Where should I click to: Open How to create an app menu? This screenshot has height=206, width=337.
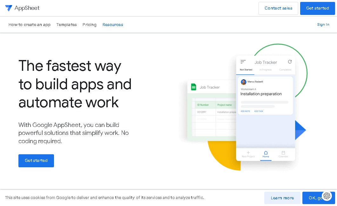pyautogui.click(x=30, y=25)
